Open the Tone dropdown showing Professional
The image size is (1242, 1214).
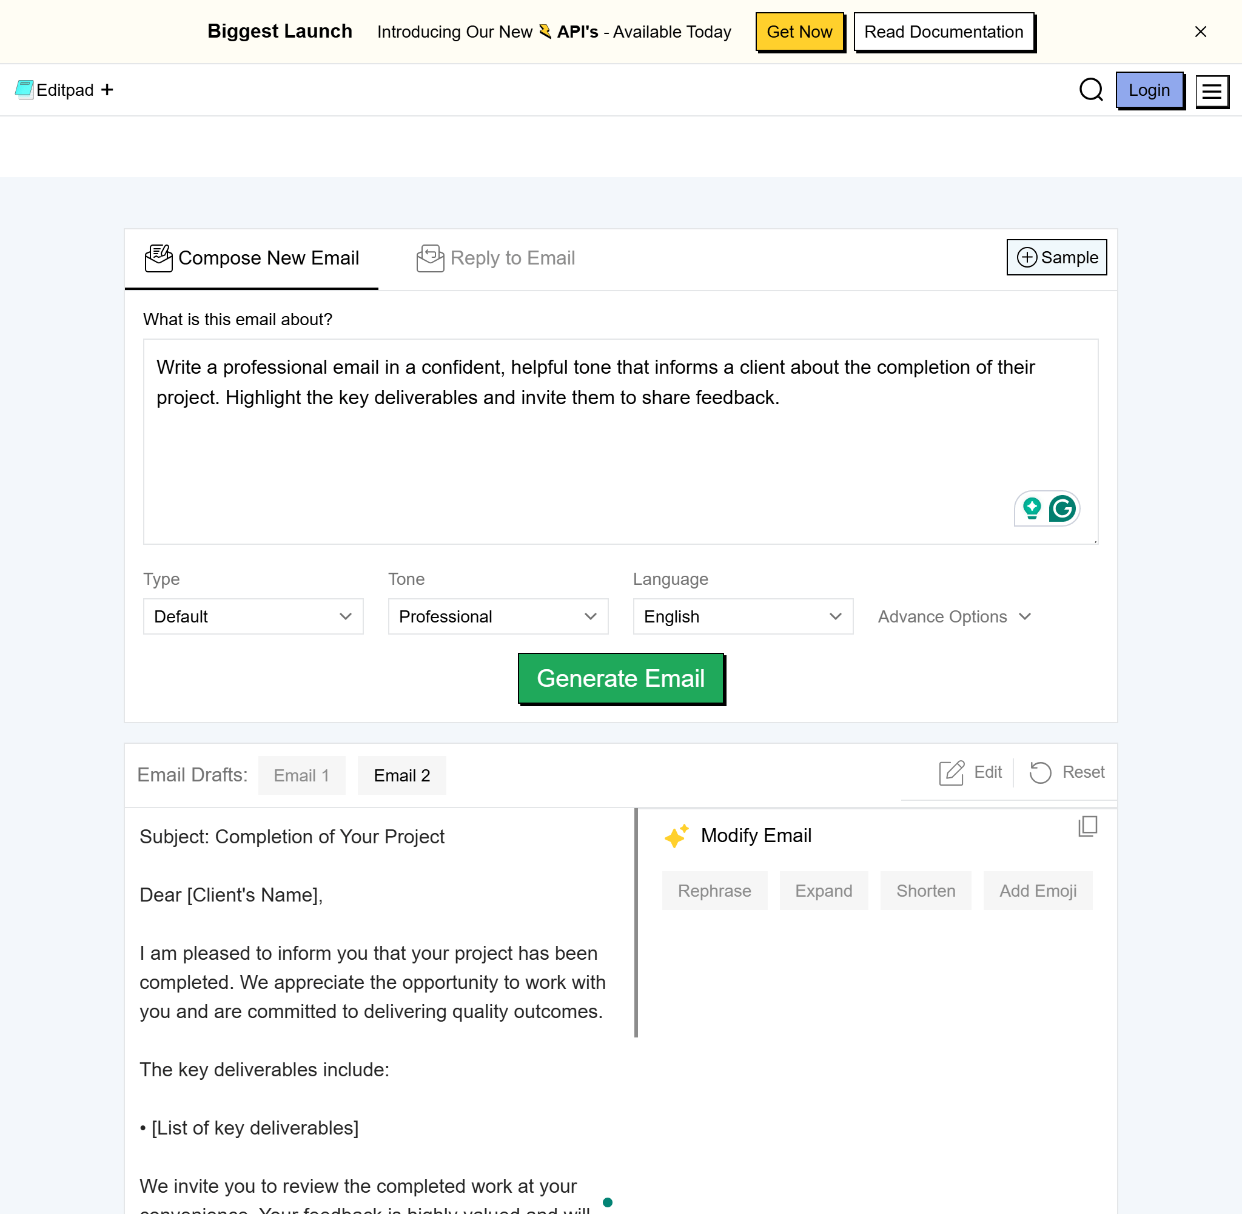tap(498, 616)
